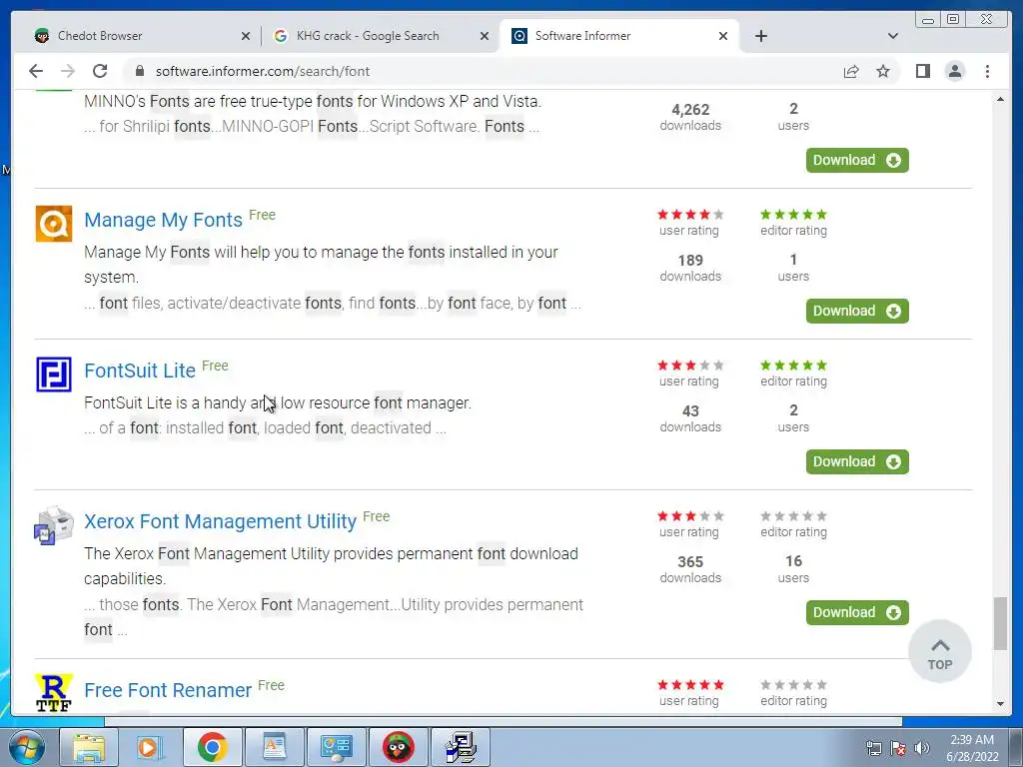Download Manage My Fonts
Viewport: 1023px width, 767px height.
857,312
